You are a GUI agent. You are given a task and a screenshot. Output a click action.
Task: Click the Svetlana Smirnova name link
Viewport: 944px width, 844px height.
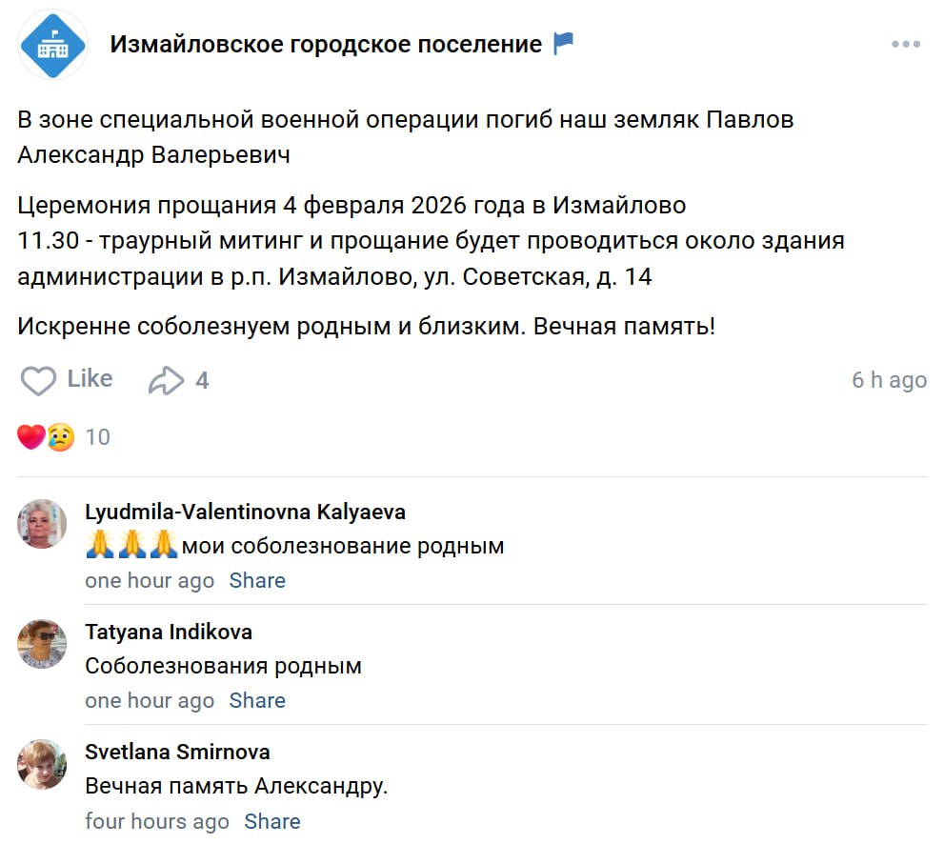(177, 752)
